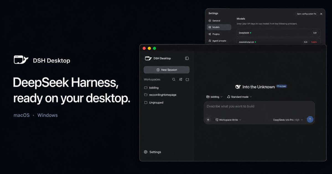Edit the moonshotai-cn provider
Viewport: 332px width, 174px height.
[306, 42]
